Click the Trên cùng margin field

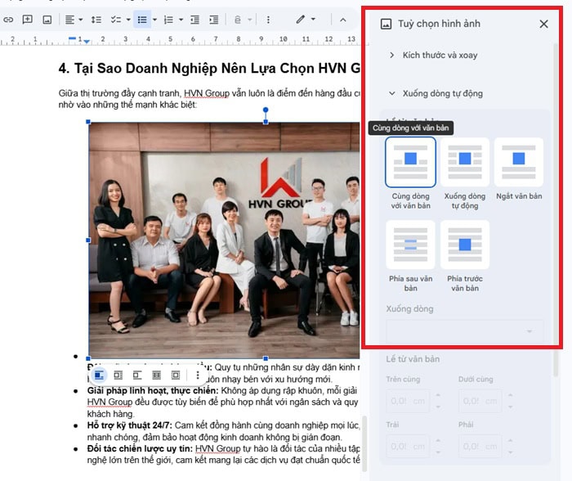tap(408, 401)
